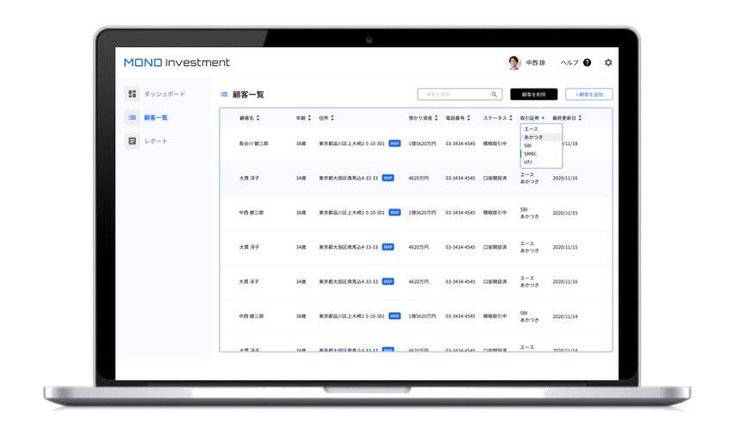The image size is (734, 431).
Task: Open the user avatar for 中西 諒
Action: pyautogui.click(x=514, y=63)
